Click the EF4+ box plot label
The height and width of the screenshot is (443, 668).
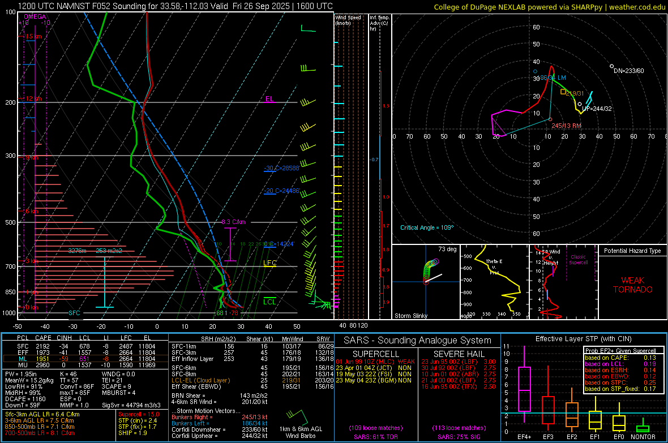tap(524, 437)
